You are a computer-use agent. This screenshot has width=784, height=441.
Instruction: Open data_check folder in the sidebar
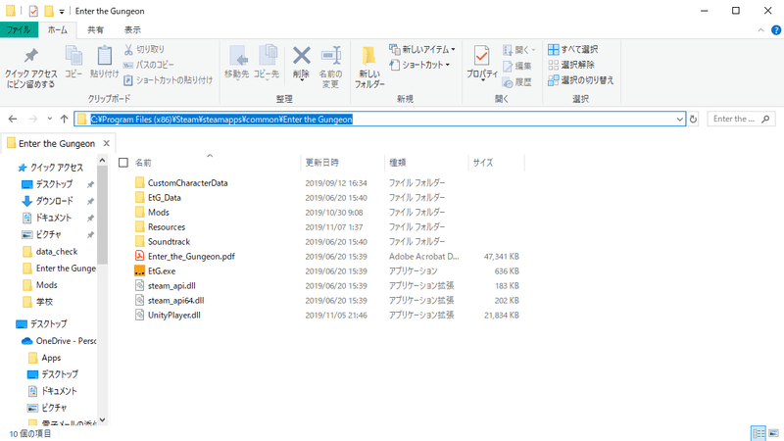click(x=50, y=252)
